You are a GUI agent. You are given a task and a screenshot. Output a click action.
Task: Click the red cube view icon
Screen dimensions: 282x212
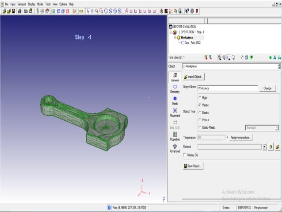[68, 11]
